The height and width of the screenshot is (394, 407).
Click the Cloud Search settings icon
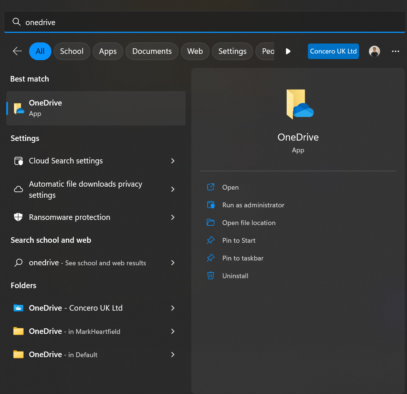(18, 161)
